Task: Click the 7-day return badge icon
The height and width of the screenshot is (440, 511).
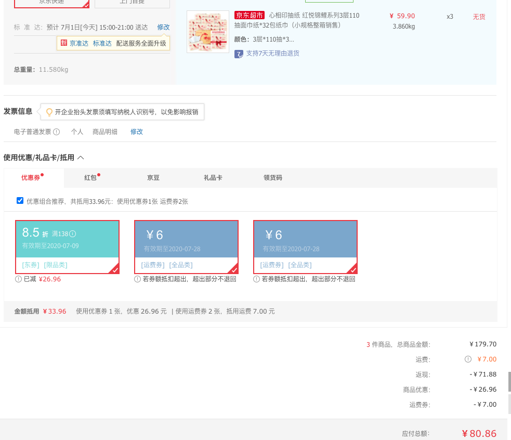Action: (239, 54)
